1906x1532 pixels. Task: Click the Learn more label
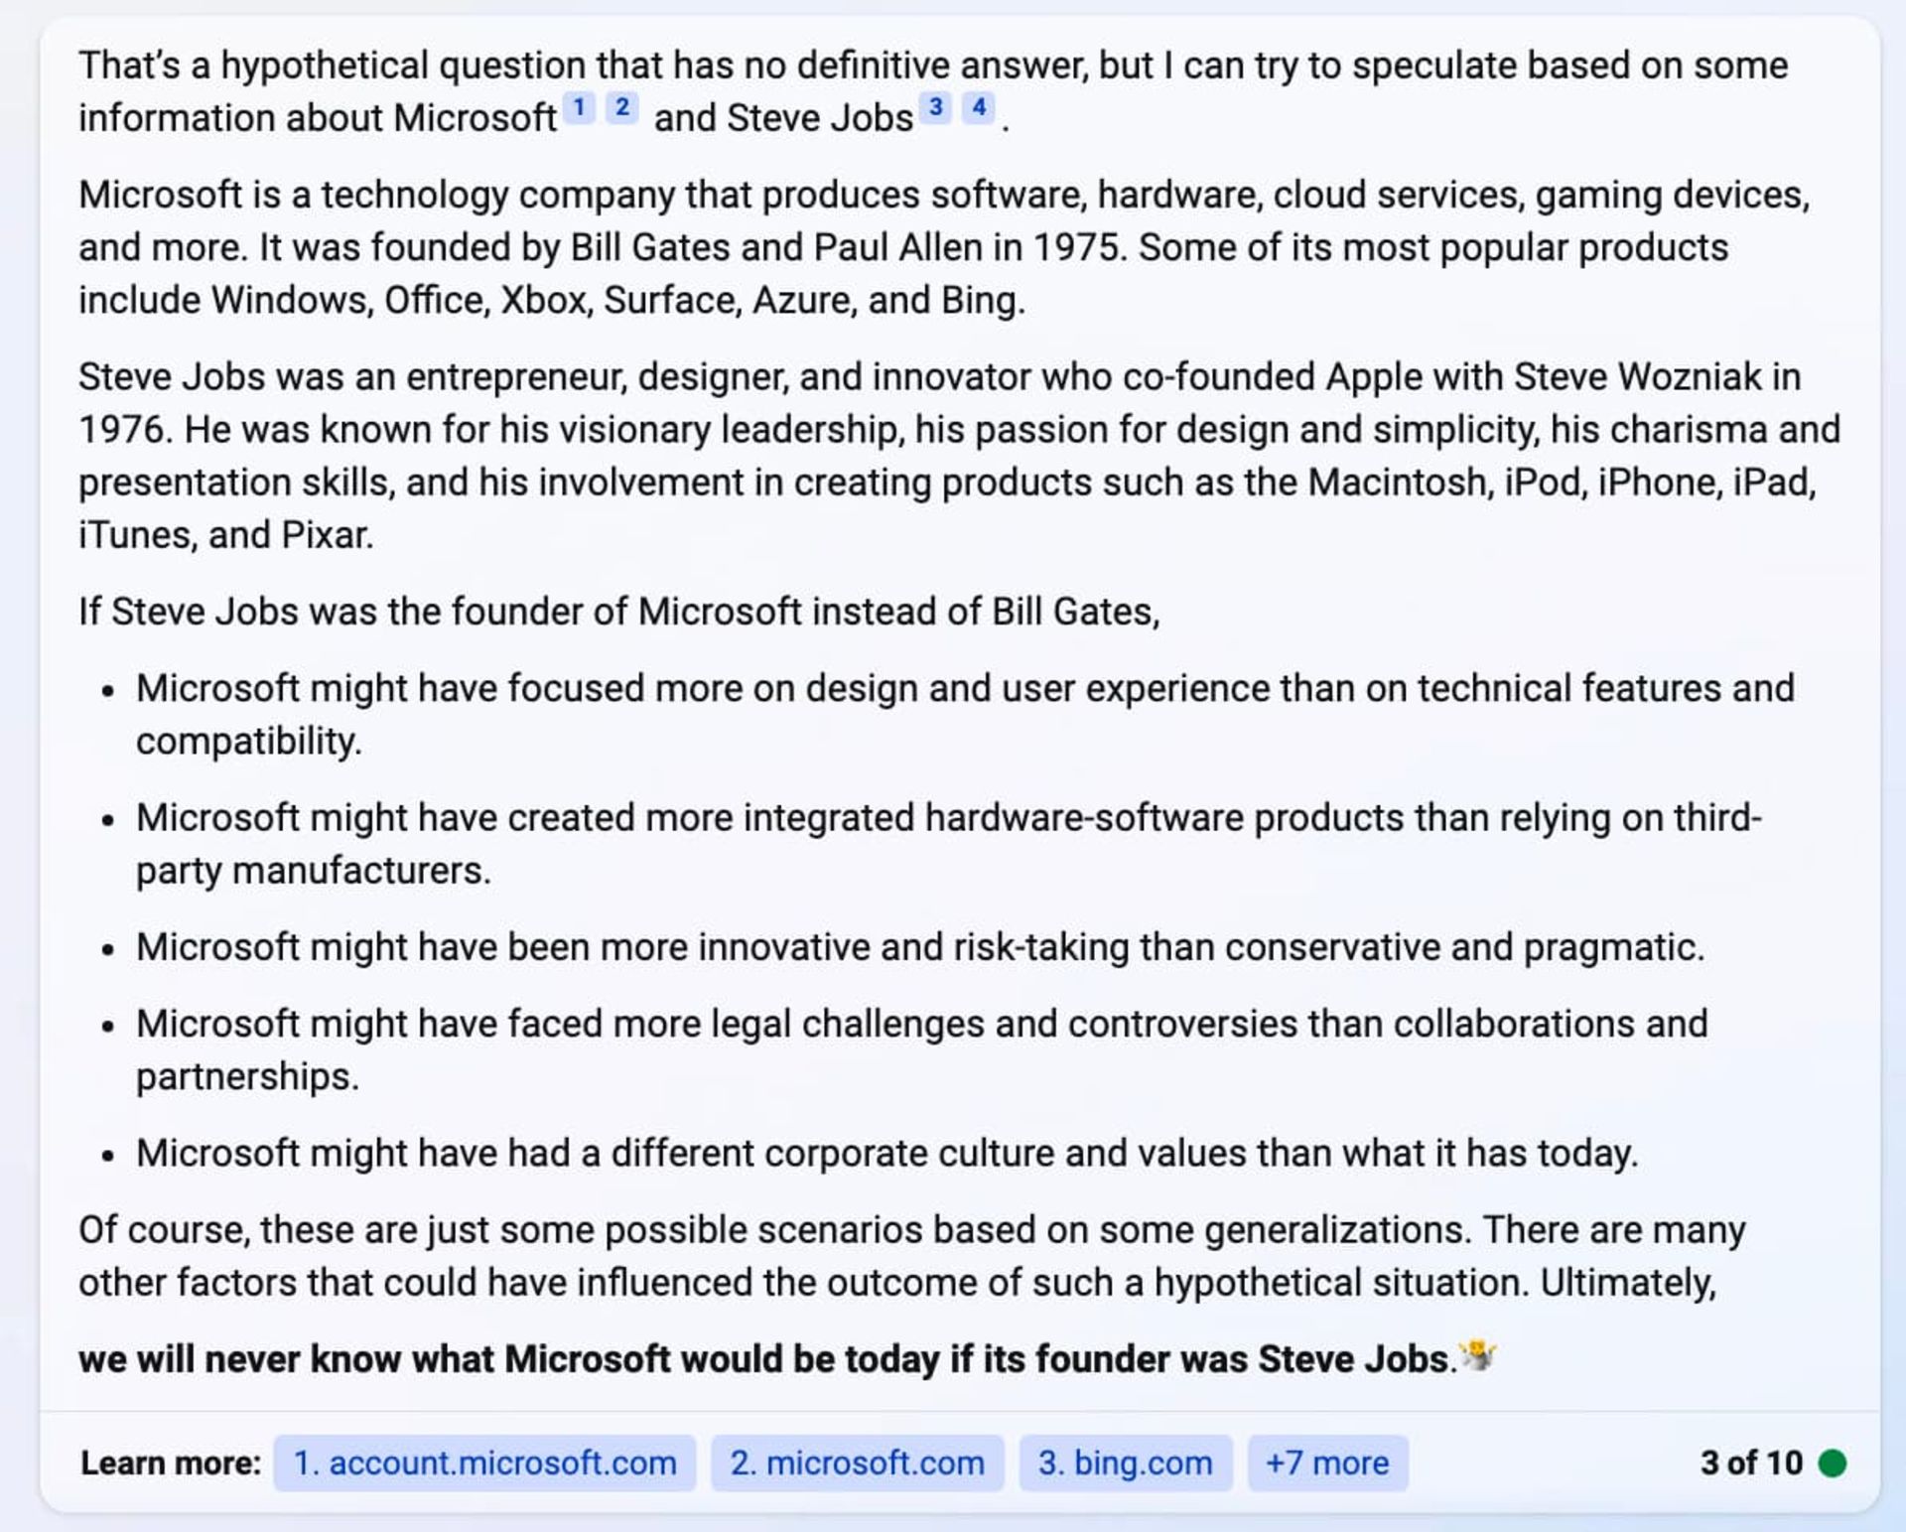click(x=171, y=1462)
